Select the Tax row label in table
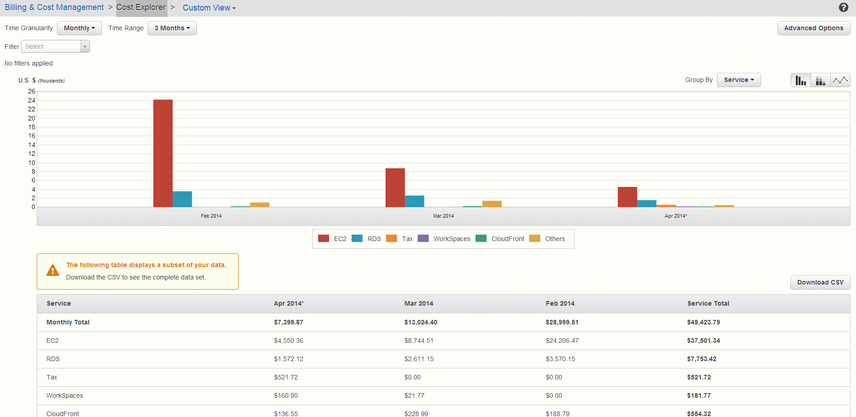Screen dimensions: 856x417 click(x=52, y=377)
